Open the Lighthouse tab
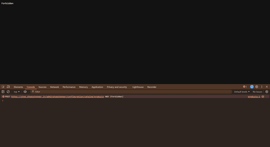 pyautogui.click(x=138, y=87)
